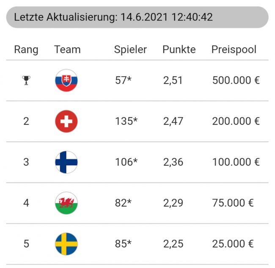This screenshot has height=268, width=275.
Task: Open the Finland team flag
Action: (x=66, y=162)
